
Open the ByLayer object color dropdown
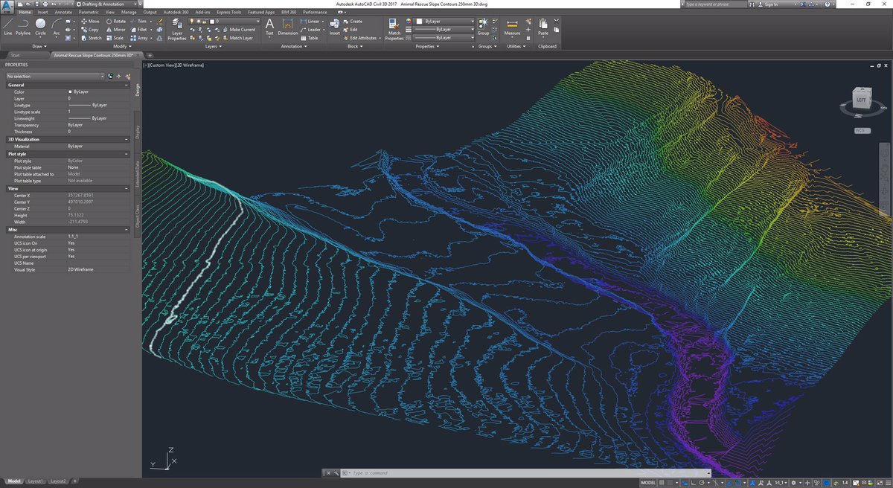[444, 22]
